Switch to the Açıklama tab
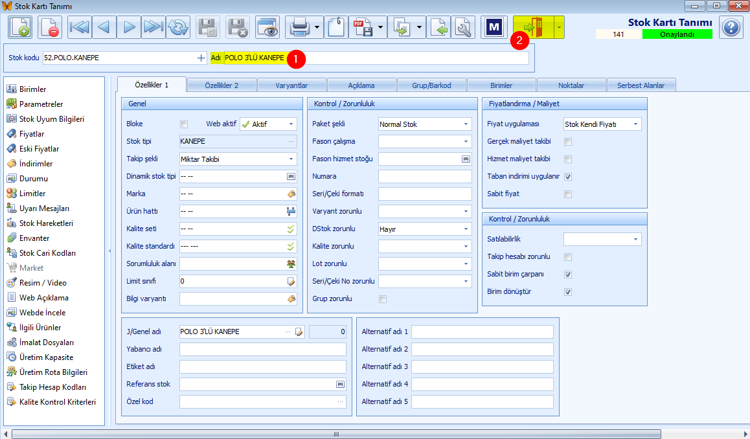The height and width of the screenshot is (439, 750). (361, 85)
